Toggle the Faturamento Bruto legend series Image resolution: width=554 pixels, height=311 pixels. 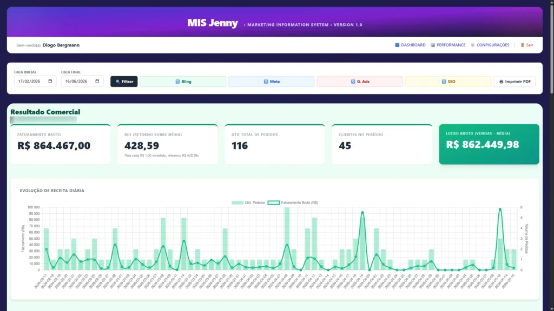click(x=293, y=203)
